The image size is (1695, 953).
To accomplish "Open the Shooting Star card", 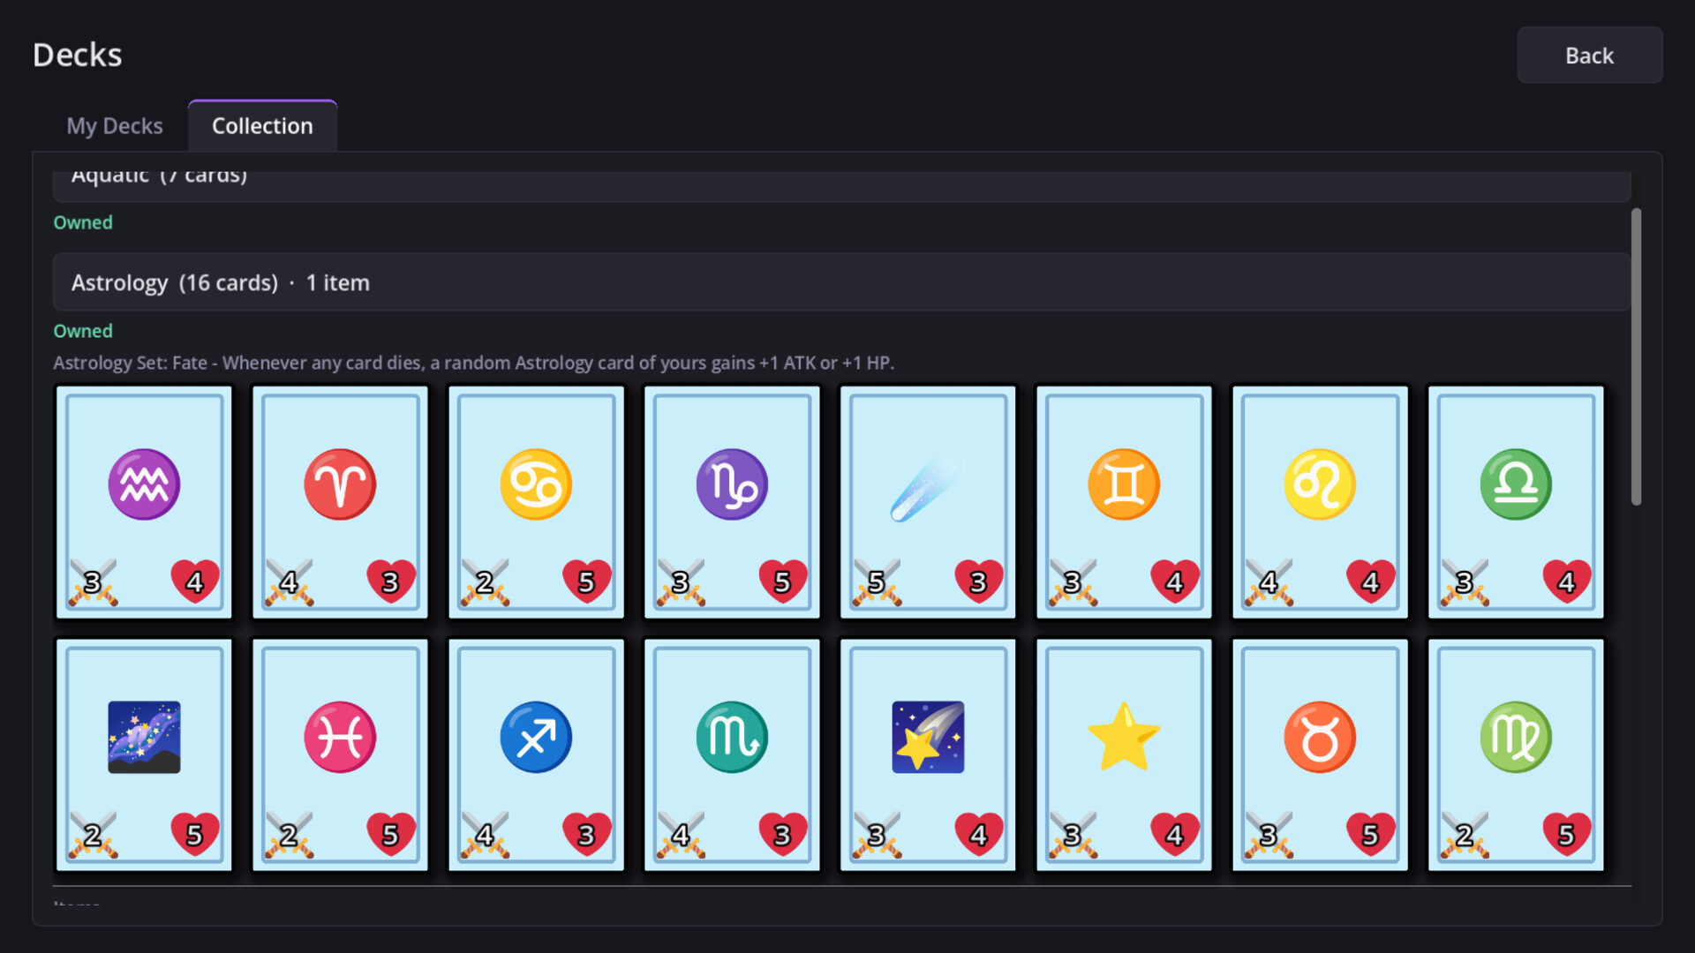I will pos(928,755).
